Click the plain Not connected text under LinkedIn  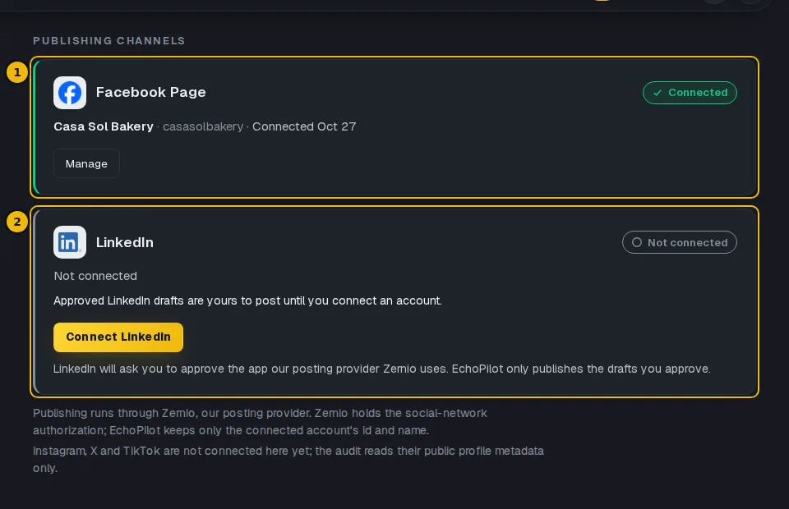95,276
